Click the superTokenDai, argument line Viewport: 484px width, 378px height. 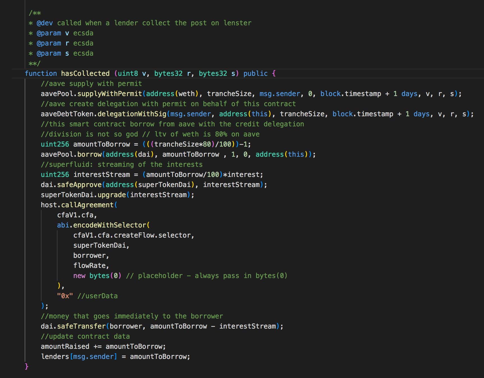pos(101,245)
